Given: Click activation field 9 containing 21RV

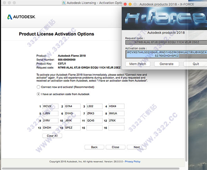Looking at the screenshot, I should (x=50, y=120).
